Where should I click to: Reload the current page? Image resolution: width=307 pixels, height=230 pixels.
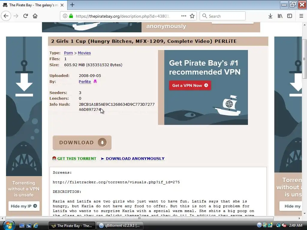25,16
